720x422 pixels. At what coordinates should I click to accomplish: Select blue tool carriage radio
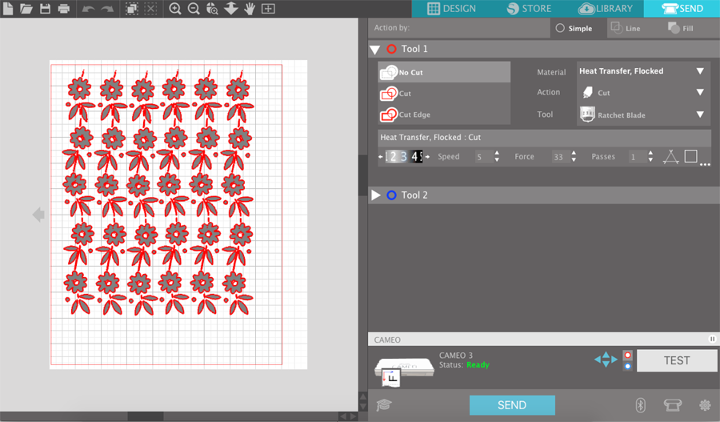pyautogui.click(x=628, y=367)
